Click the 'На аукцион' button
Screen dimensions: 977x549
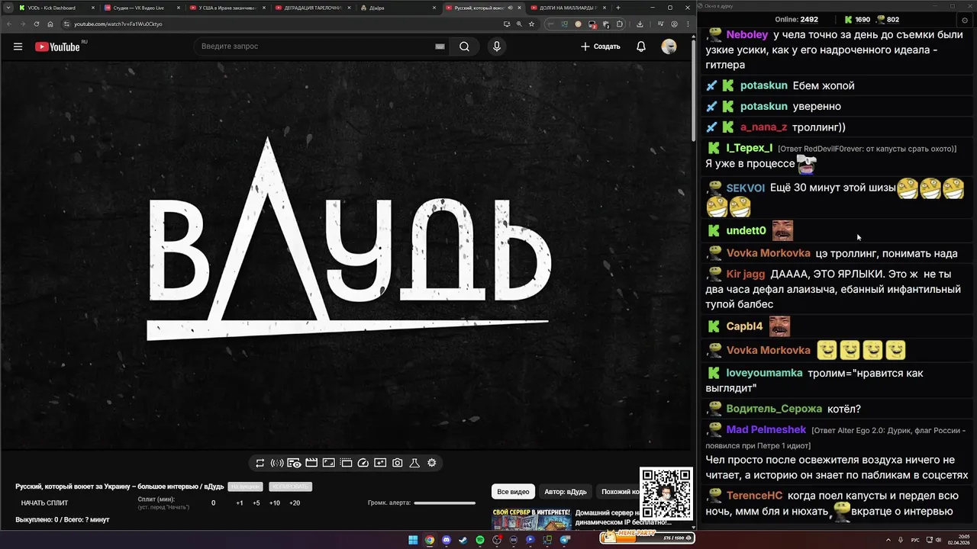coord(245,486)
